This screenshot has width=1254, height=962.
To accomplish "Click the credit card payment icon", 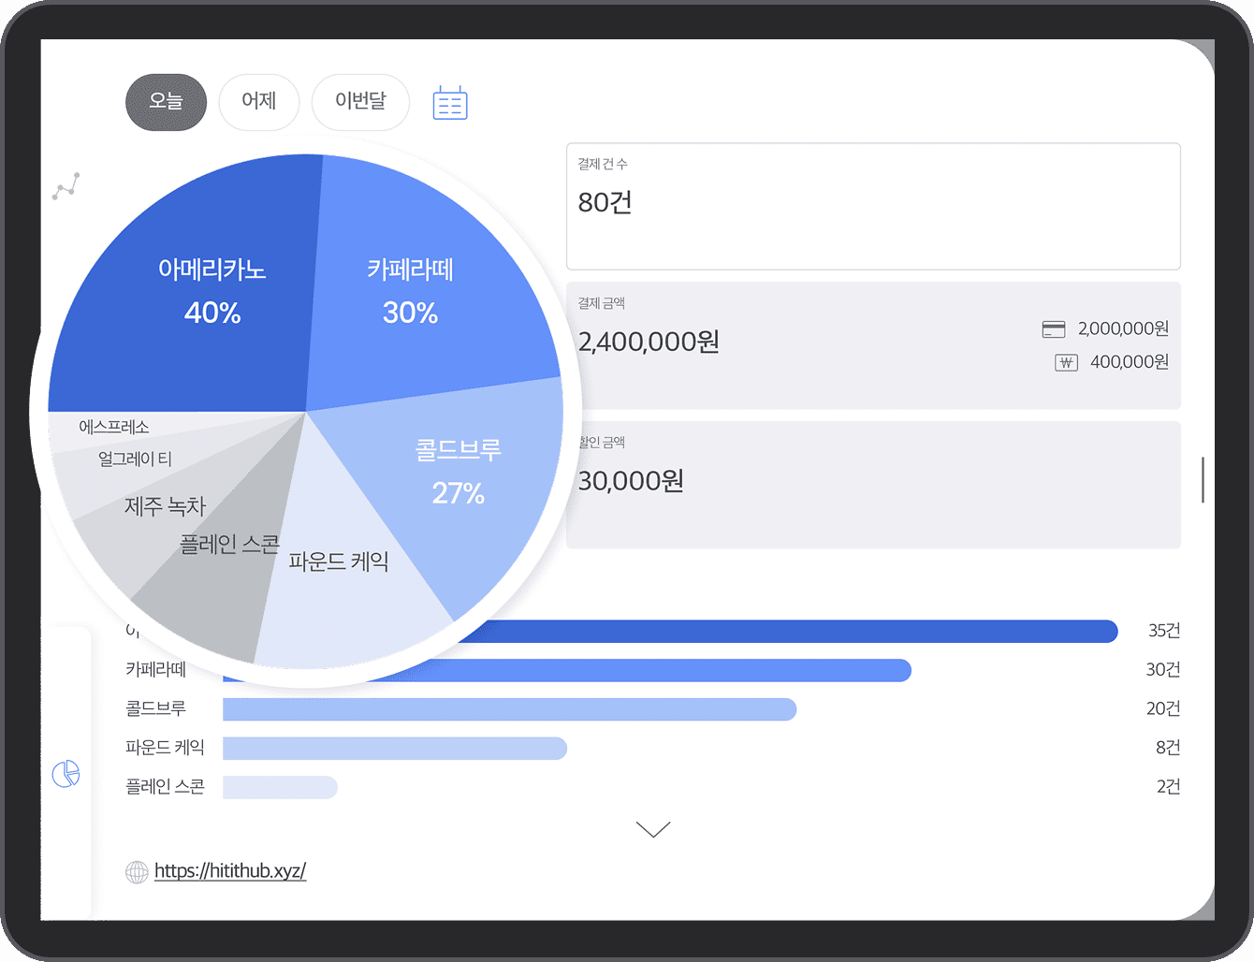I will pyautogui.click(x=1054, y=329).
